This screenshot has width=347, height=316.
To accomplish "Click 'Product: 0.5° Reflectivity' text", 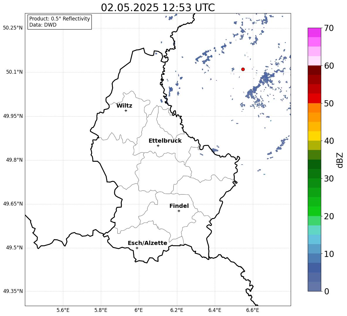I will coord(59,18).
